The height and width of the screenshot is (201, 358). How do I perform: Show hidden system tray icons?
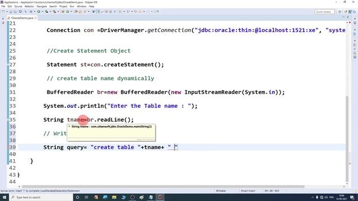coord(313,197)
